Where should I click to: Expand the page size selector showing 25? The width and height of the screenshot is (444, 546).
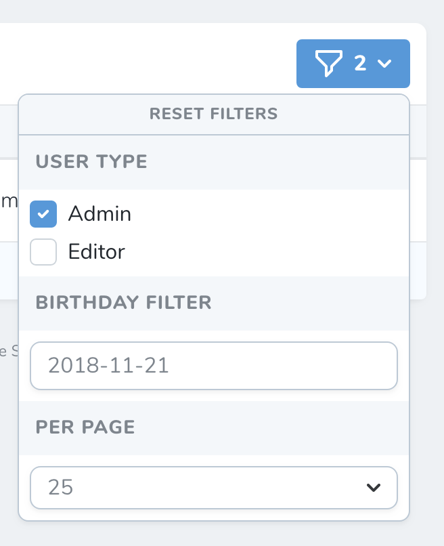click(214, 488)
